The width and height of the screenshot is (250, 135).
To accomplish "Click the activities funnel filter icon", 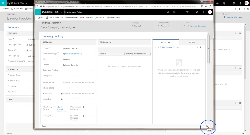I will point(200,47).
